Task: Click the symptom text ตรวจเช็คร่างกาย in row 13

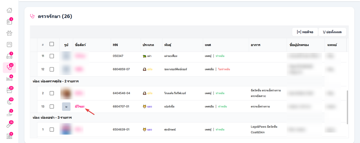Action: (x=260, y=107)
